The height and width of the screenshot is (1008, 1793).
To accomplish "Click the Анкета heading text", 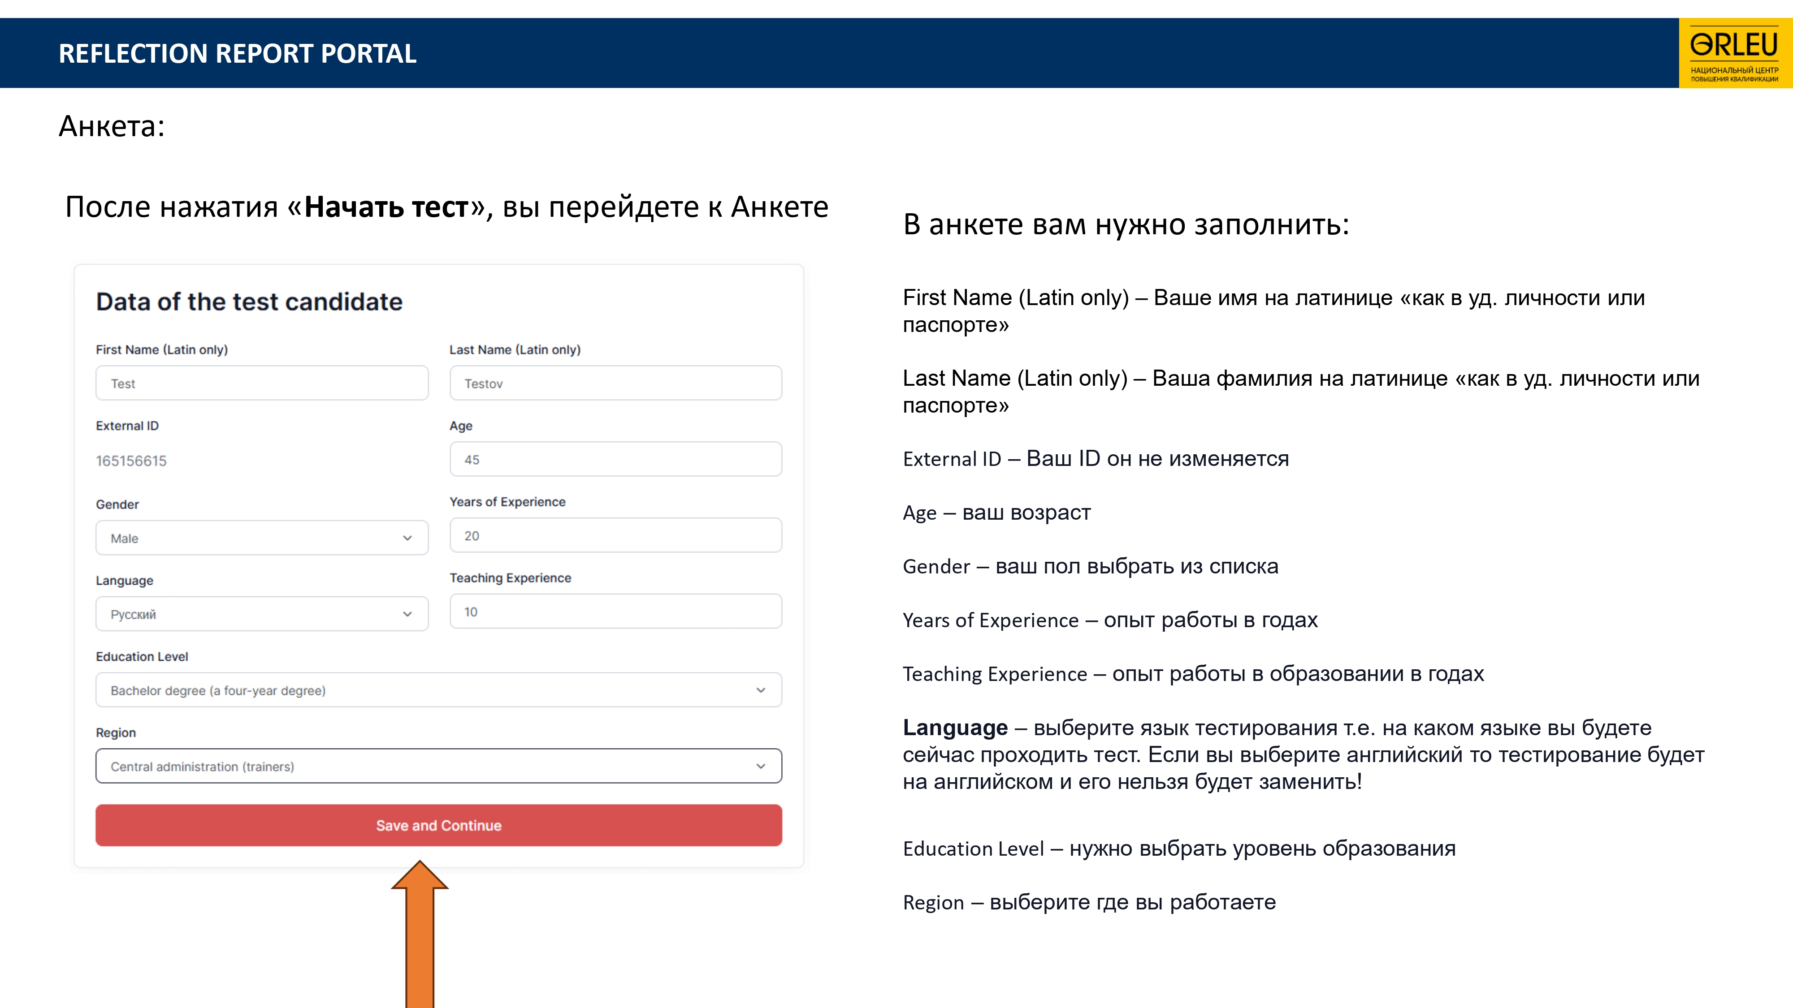I will pyautogui.click(x=111, y=126).
